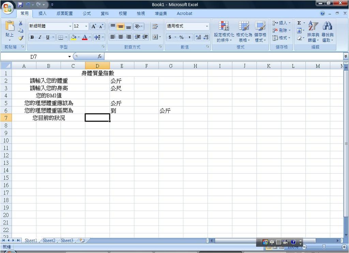Image resolution: width=349 pixels, height=253 pixels.
Task: Switch to the 版面配置 ribbon tab
Action: [x=64, y=14]
